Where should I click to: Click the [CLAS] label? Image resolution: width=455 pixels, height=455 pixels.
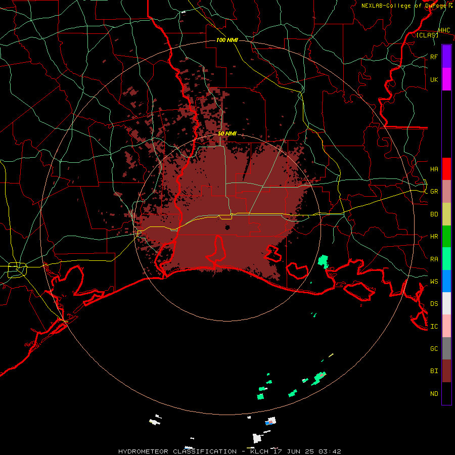point(427,35)
